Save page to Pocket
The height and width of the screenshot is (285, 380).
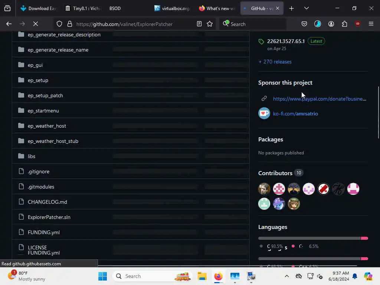pos(304,24)
